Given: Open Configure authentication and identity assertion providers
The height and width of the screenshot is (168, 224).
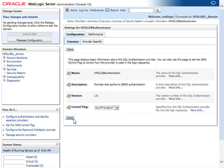Looking at the screenshot, I should (27, 118).
